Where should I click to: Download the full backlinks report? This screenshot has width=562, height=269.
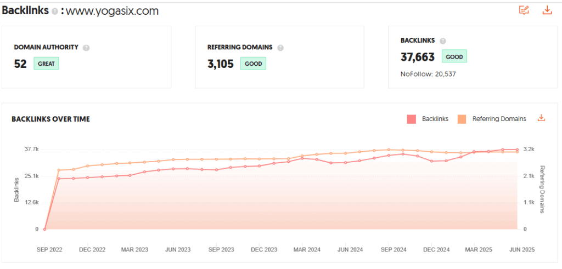pos(547,10)
